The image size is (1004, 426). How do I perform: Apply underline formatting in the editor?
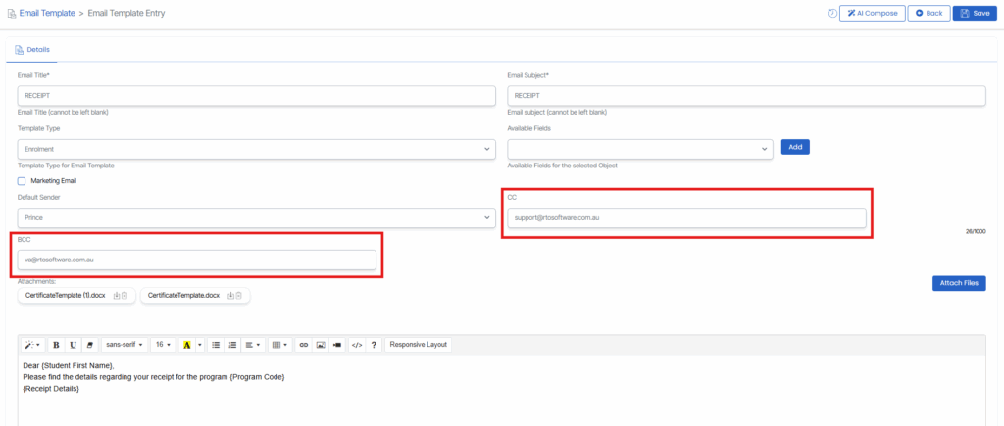click(73, 345)
